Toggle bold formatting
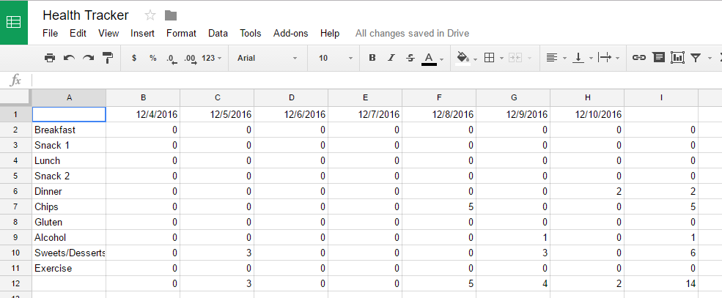722x298 pixels. point(372,58)
